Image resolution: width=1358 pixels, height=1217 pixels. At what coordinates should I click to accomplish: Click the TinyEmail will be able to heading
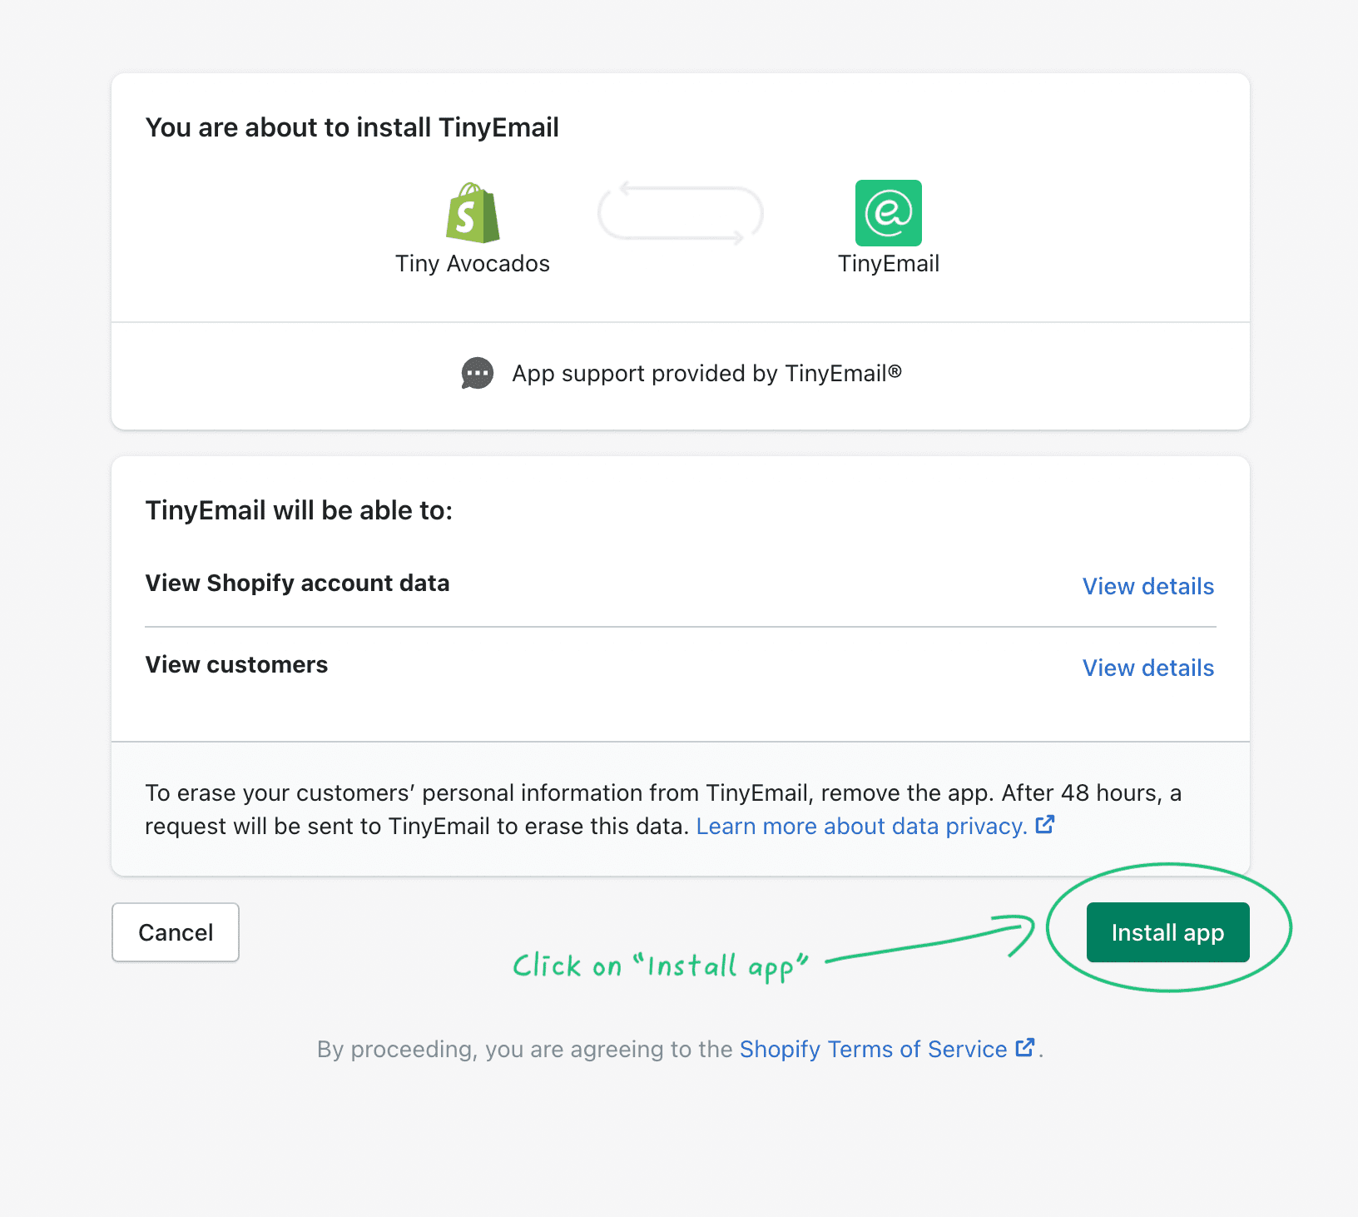point(299,510)
